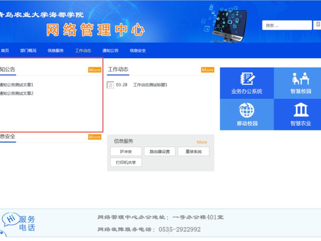
Task: Open the 业务办公系统 notebook icon
Action: click(x=247, y=79)
